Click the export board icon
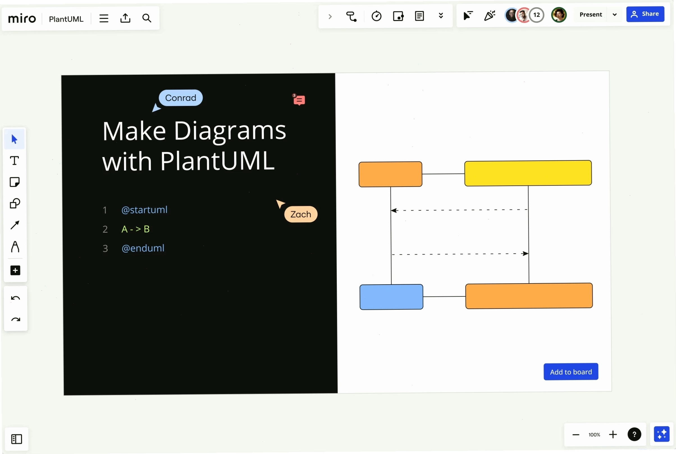 [x=125, y=18]
